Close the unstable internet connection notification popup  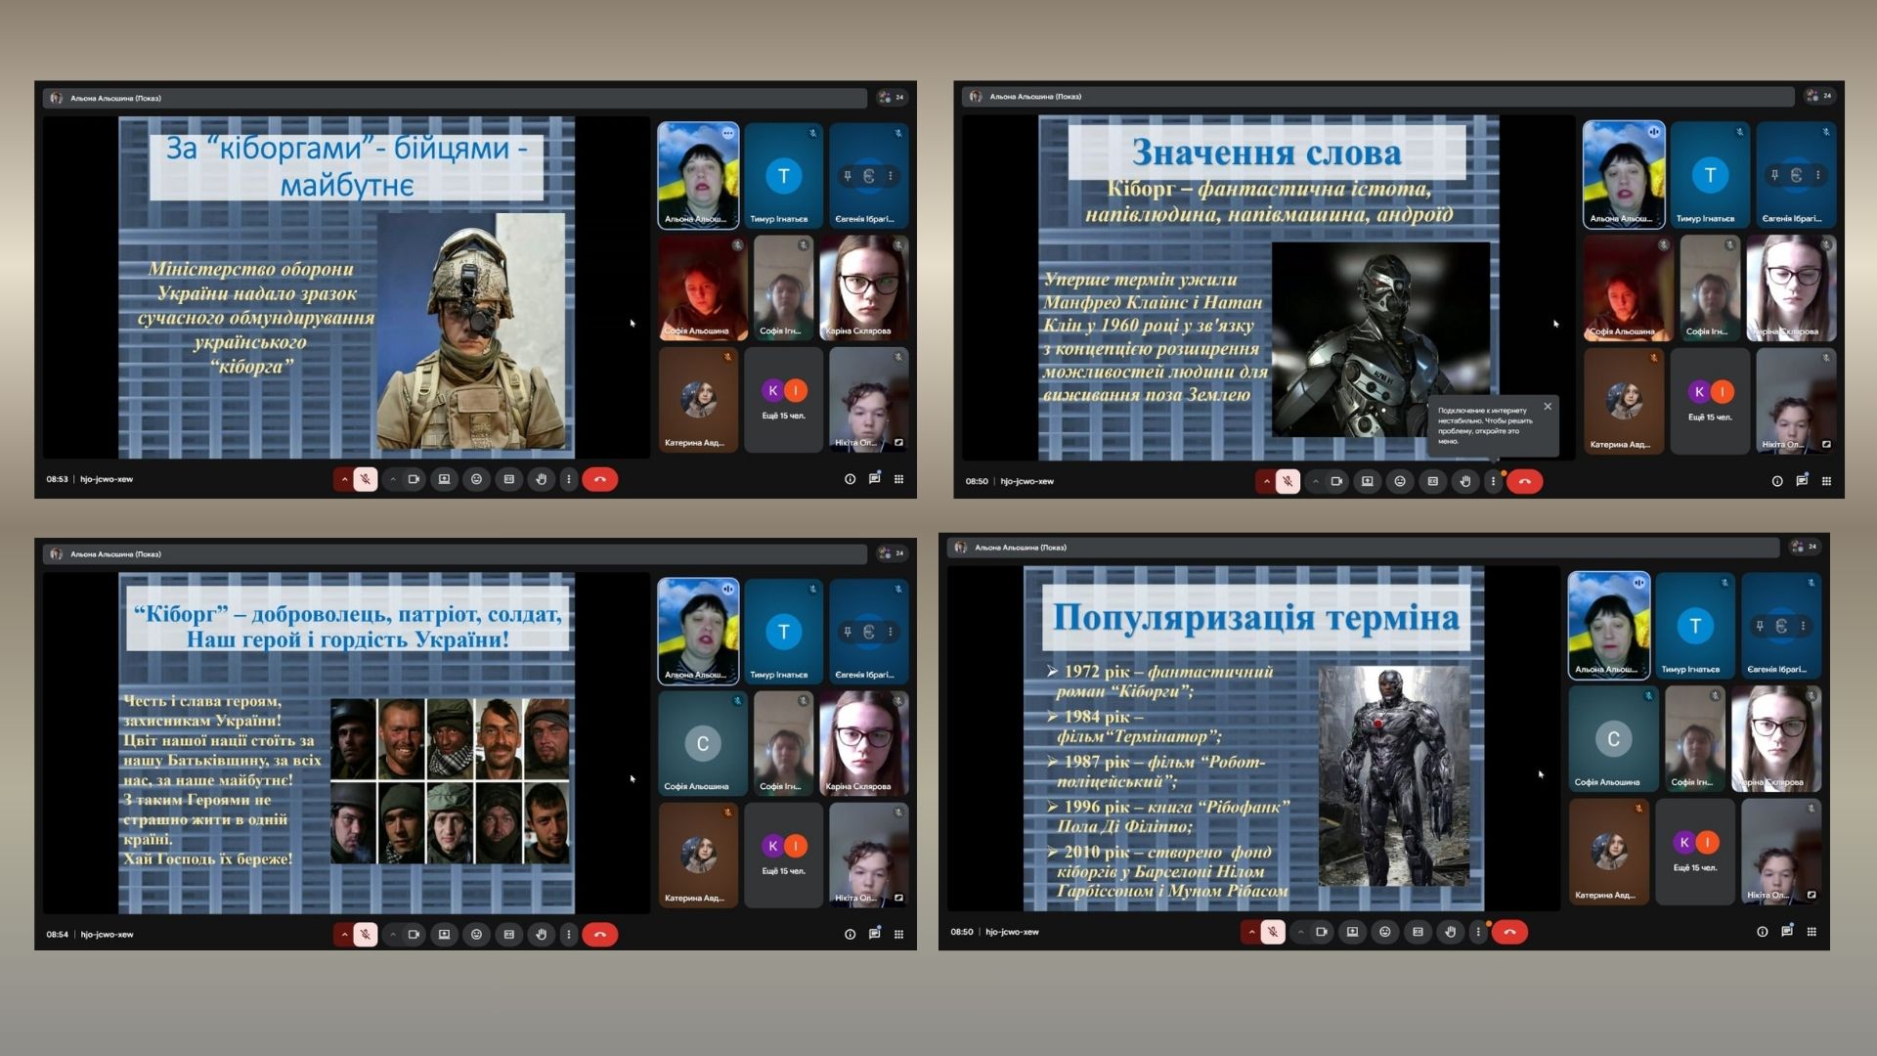point(1548,406)
